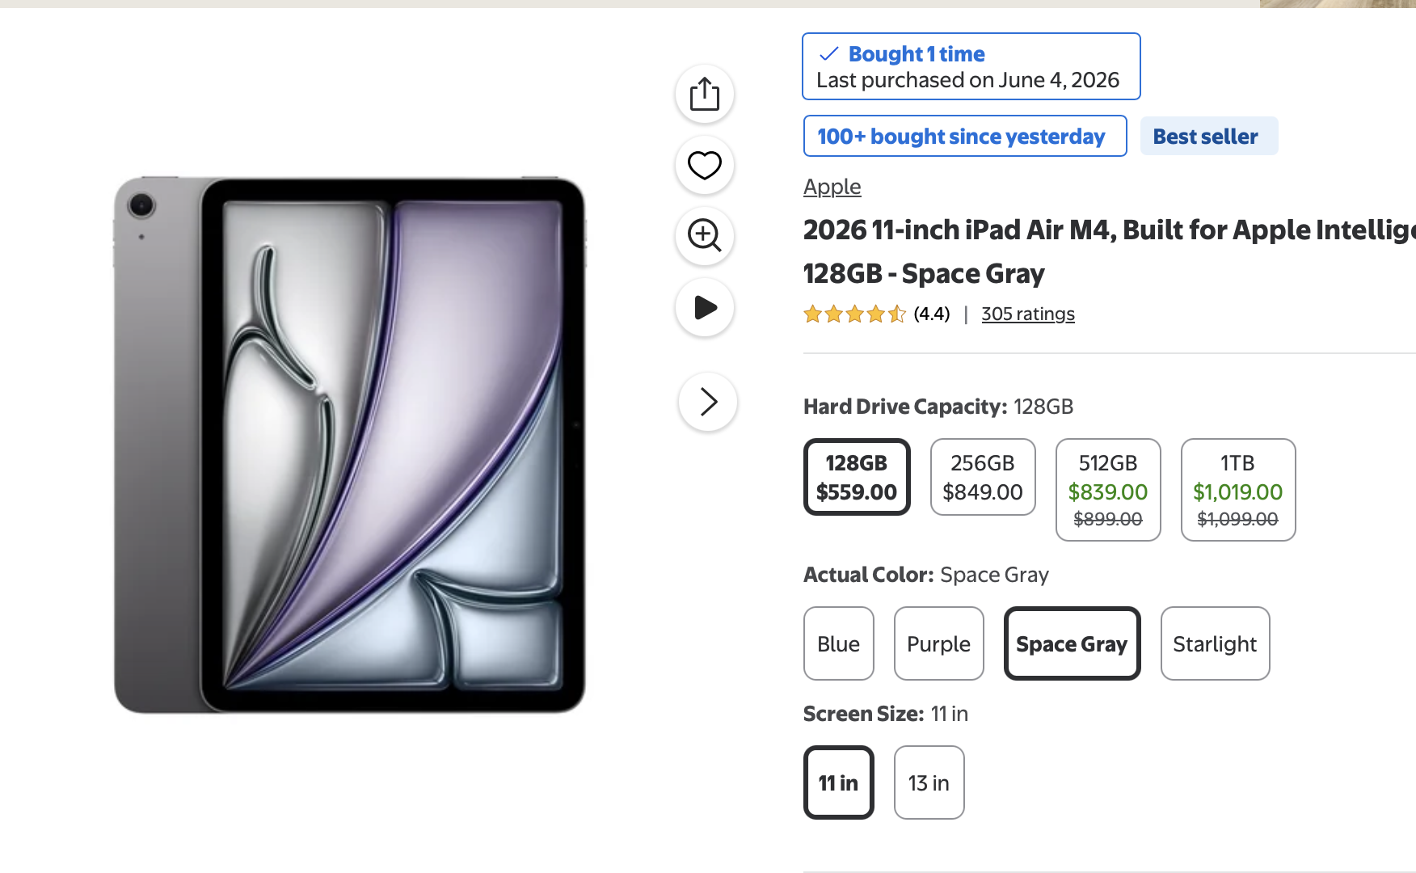1416x873 pixels.
Task: View the 305 ratings link
Action: point(1028,314)
